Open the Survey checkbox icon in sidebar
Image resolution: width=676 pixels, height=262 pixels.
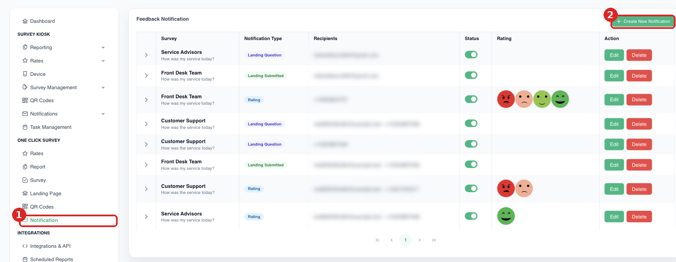click(25, 180)
